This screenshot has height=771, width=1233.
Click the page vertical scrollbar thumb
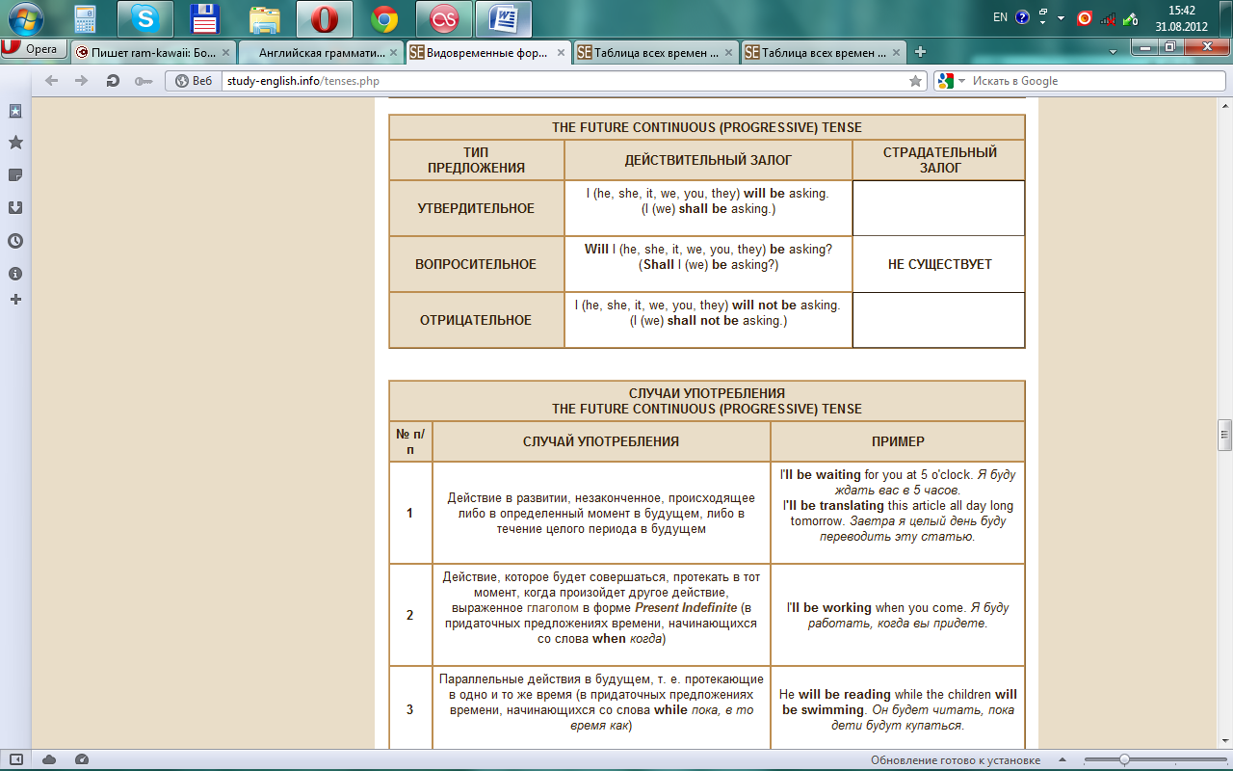click(x=1224, y=435)
